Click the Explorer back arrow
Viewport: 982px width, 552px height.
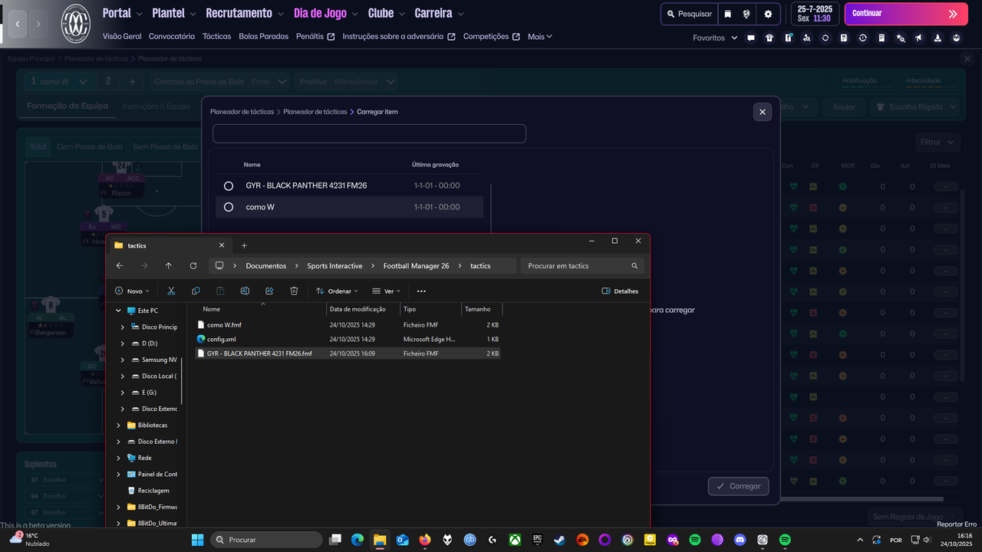pos(120,266)
